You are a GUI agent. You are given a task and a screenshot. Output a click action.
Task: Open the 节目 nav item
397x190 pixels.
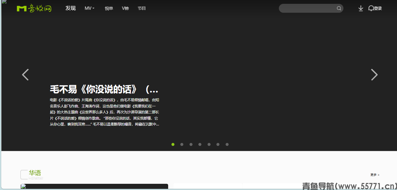click(142, 8)
